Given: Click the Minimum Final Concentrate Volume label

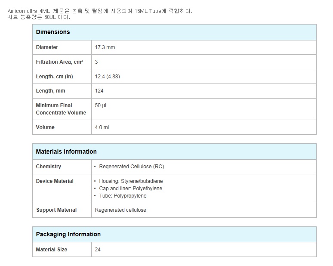Looking at the screenshot, I should pyautogui.click(x=61, y=109).
